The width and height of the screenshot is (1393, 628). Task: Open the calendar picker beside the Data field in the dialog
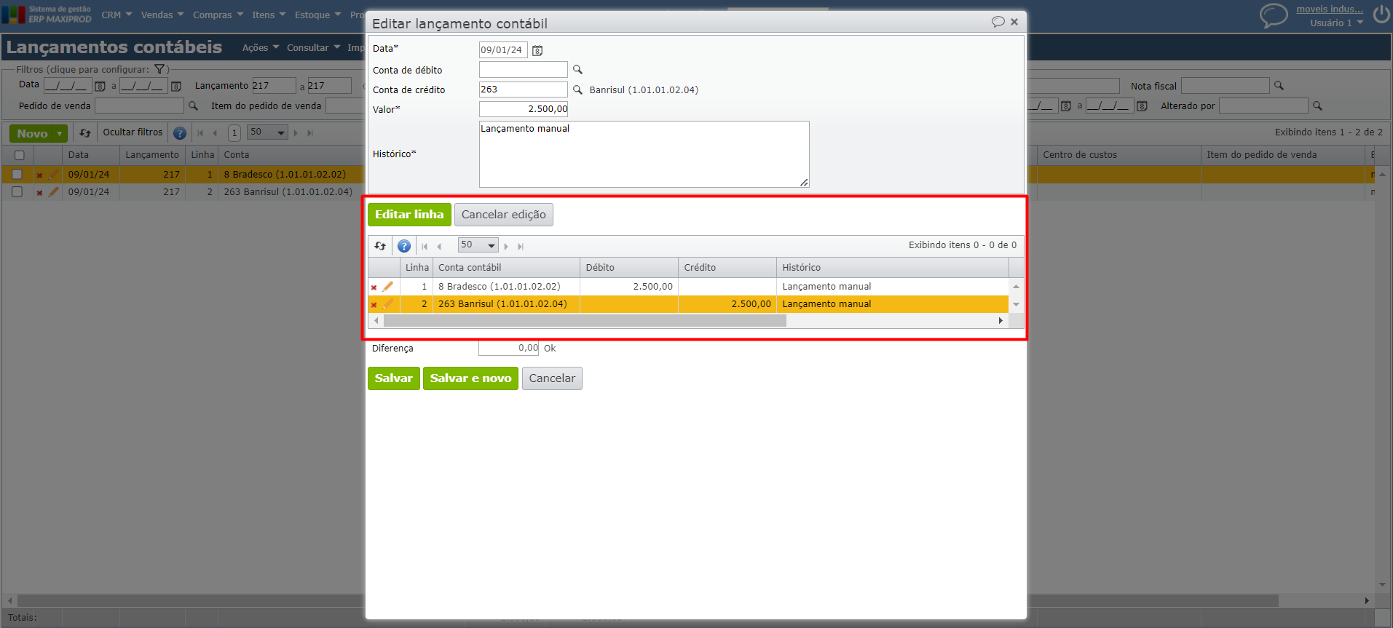pyautogui.click(x=537, y=51)
